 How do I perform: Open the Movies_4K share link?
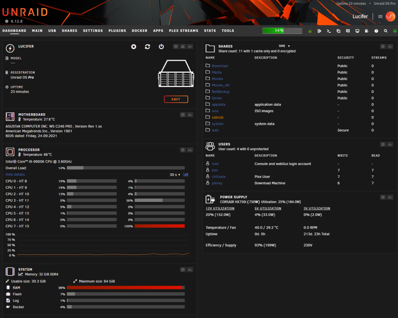tap(220, 85)
